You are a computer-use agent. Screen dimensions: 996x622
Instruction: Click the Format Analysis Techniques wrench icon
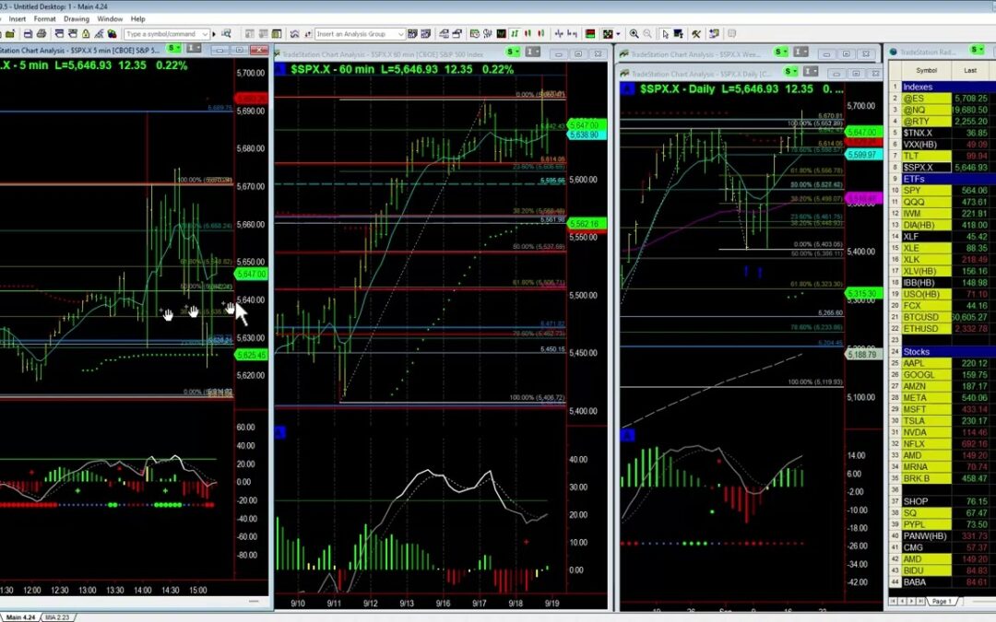pyautogui.click(x=695, y=33)
